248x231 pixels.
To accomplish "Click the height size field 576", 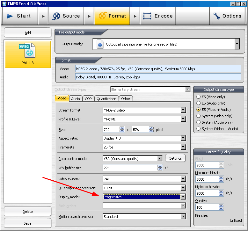I will (141, 129).
